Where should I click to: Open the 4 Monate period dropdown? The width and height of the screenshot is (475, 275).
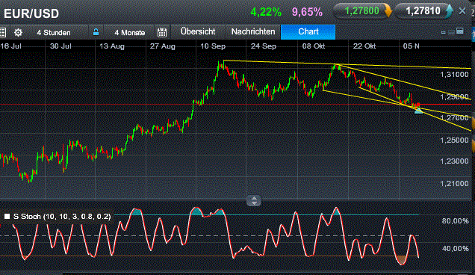click(130, 32)
